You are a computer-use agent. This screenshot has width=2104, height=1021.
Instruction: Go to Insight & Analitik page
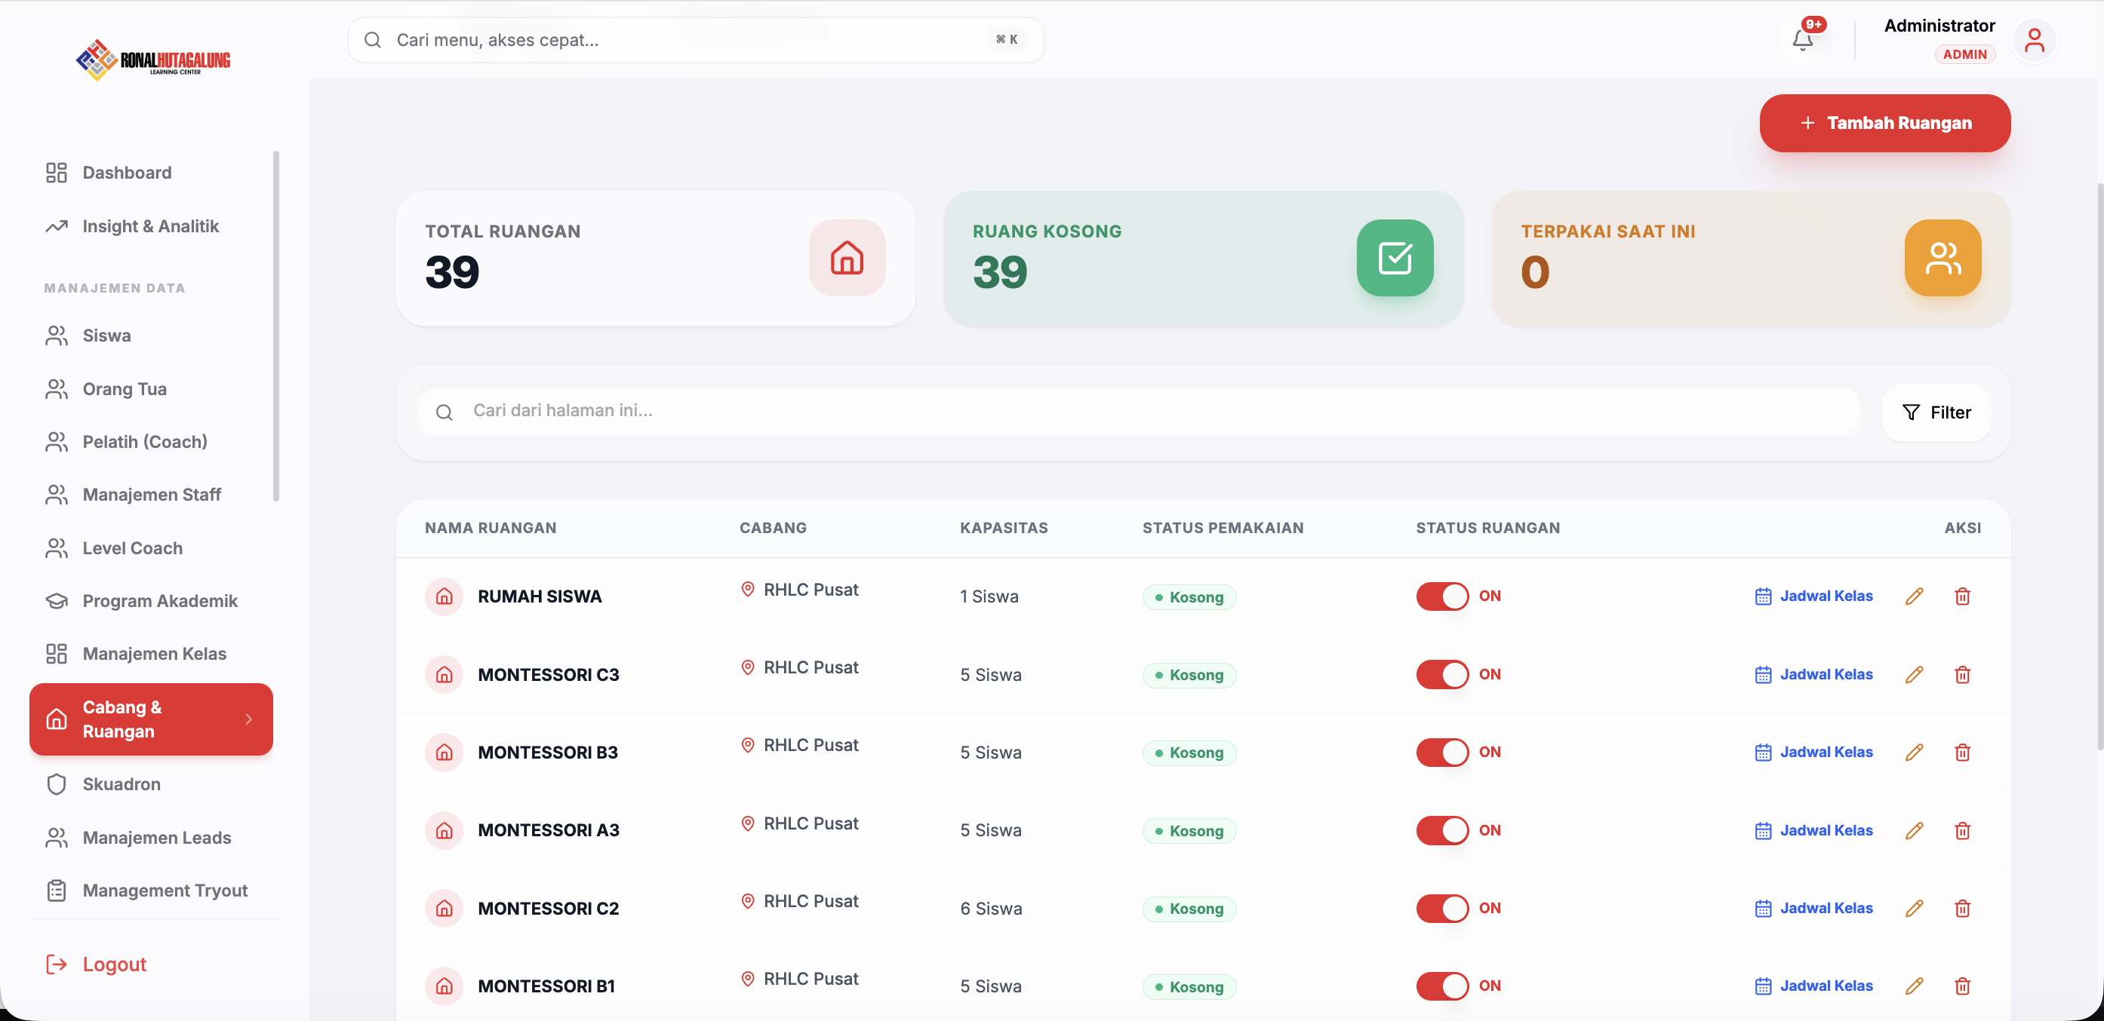(x=150, y=226)
